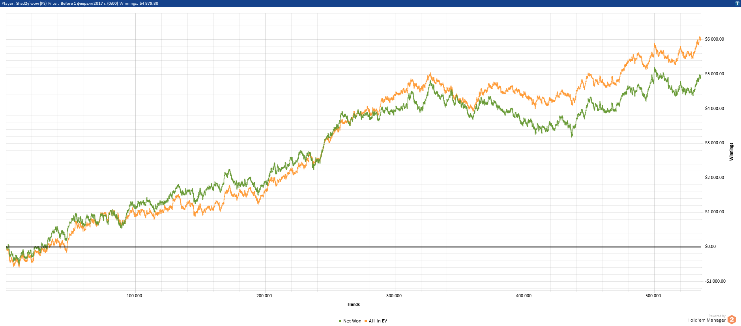Click the "Hold'em Manager" branding text
The width and height of the screenshot is (741, 326).
(x=706, y=320)
